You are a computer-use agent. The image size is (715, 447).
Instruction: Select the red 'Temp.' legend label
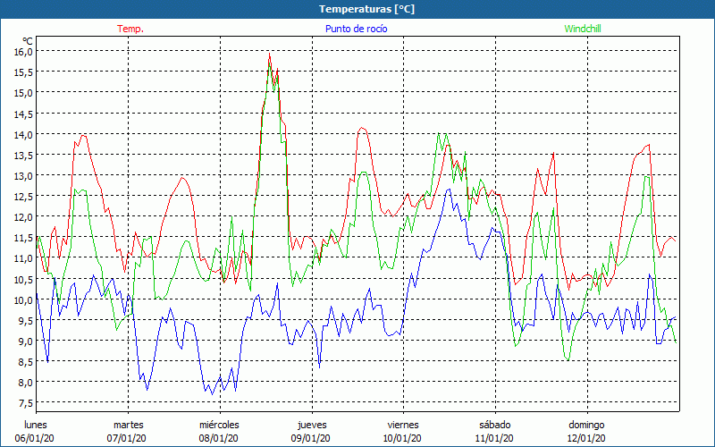point(130,29)
